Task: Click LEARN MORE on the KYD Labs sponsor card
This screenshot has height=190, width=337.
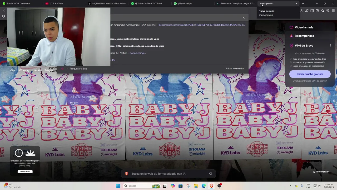Action: (x=25, y=172)
